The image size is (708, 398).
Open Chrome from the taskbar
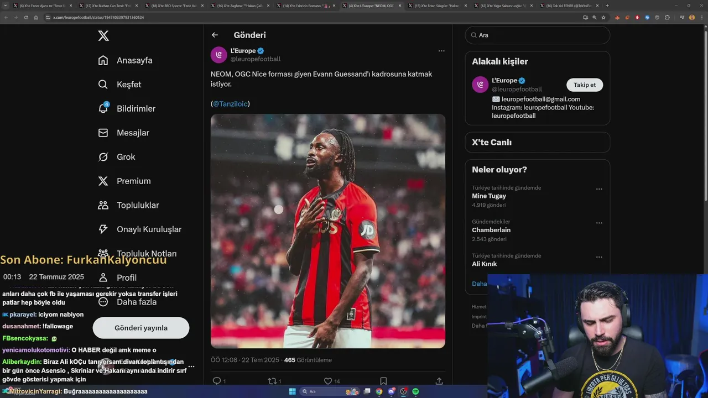click(x=379, y=391)
